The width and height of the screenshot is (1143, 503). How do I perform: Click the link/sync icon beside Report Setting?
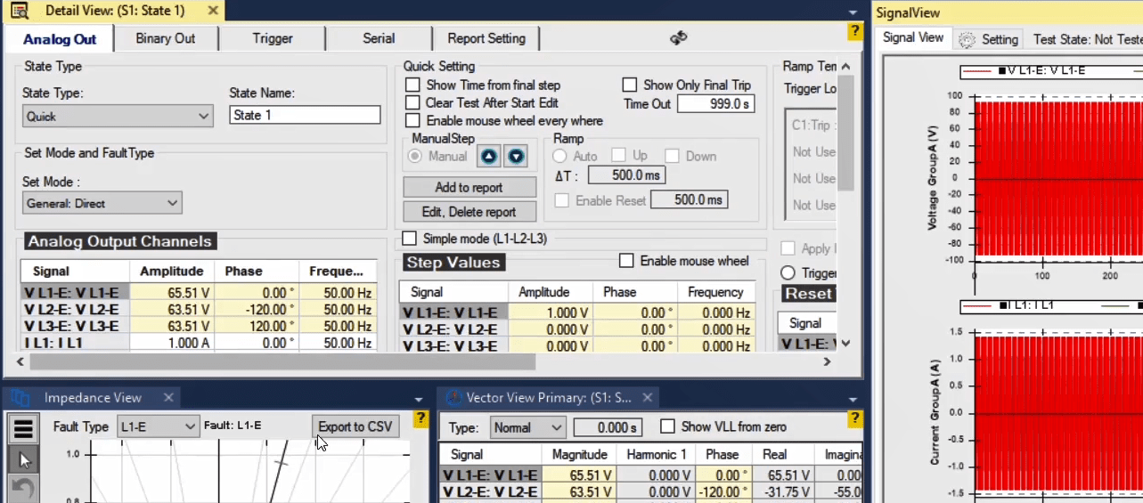679,37
